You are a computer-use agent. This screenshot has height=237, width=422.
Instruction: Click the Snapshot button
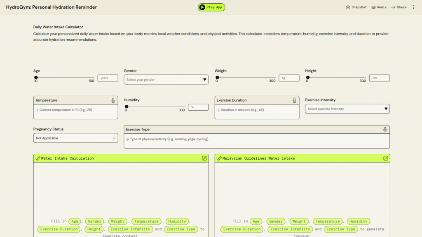click(x=356, y=7)
